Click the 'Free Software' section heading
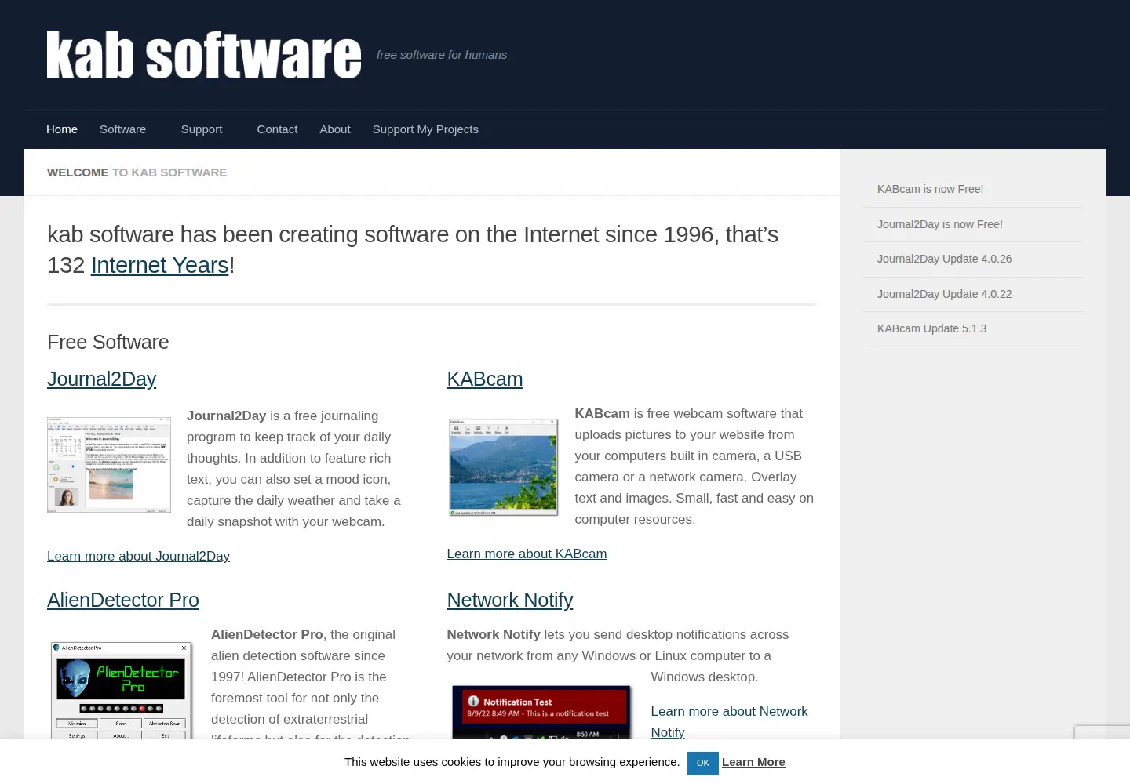 pyautogui.click(x=108, y=342)
